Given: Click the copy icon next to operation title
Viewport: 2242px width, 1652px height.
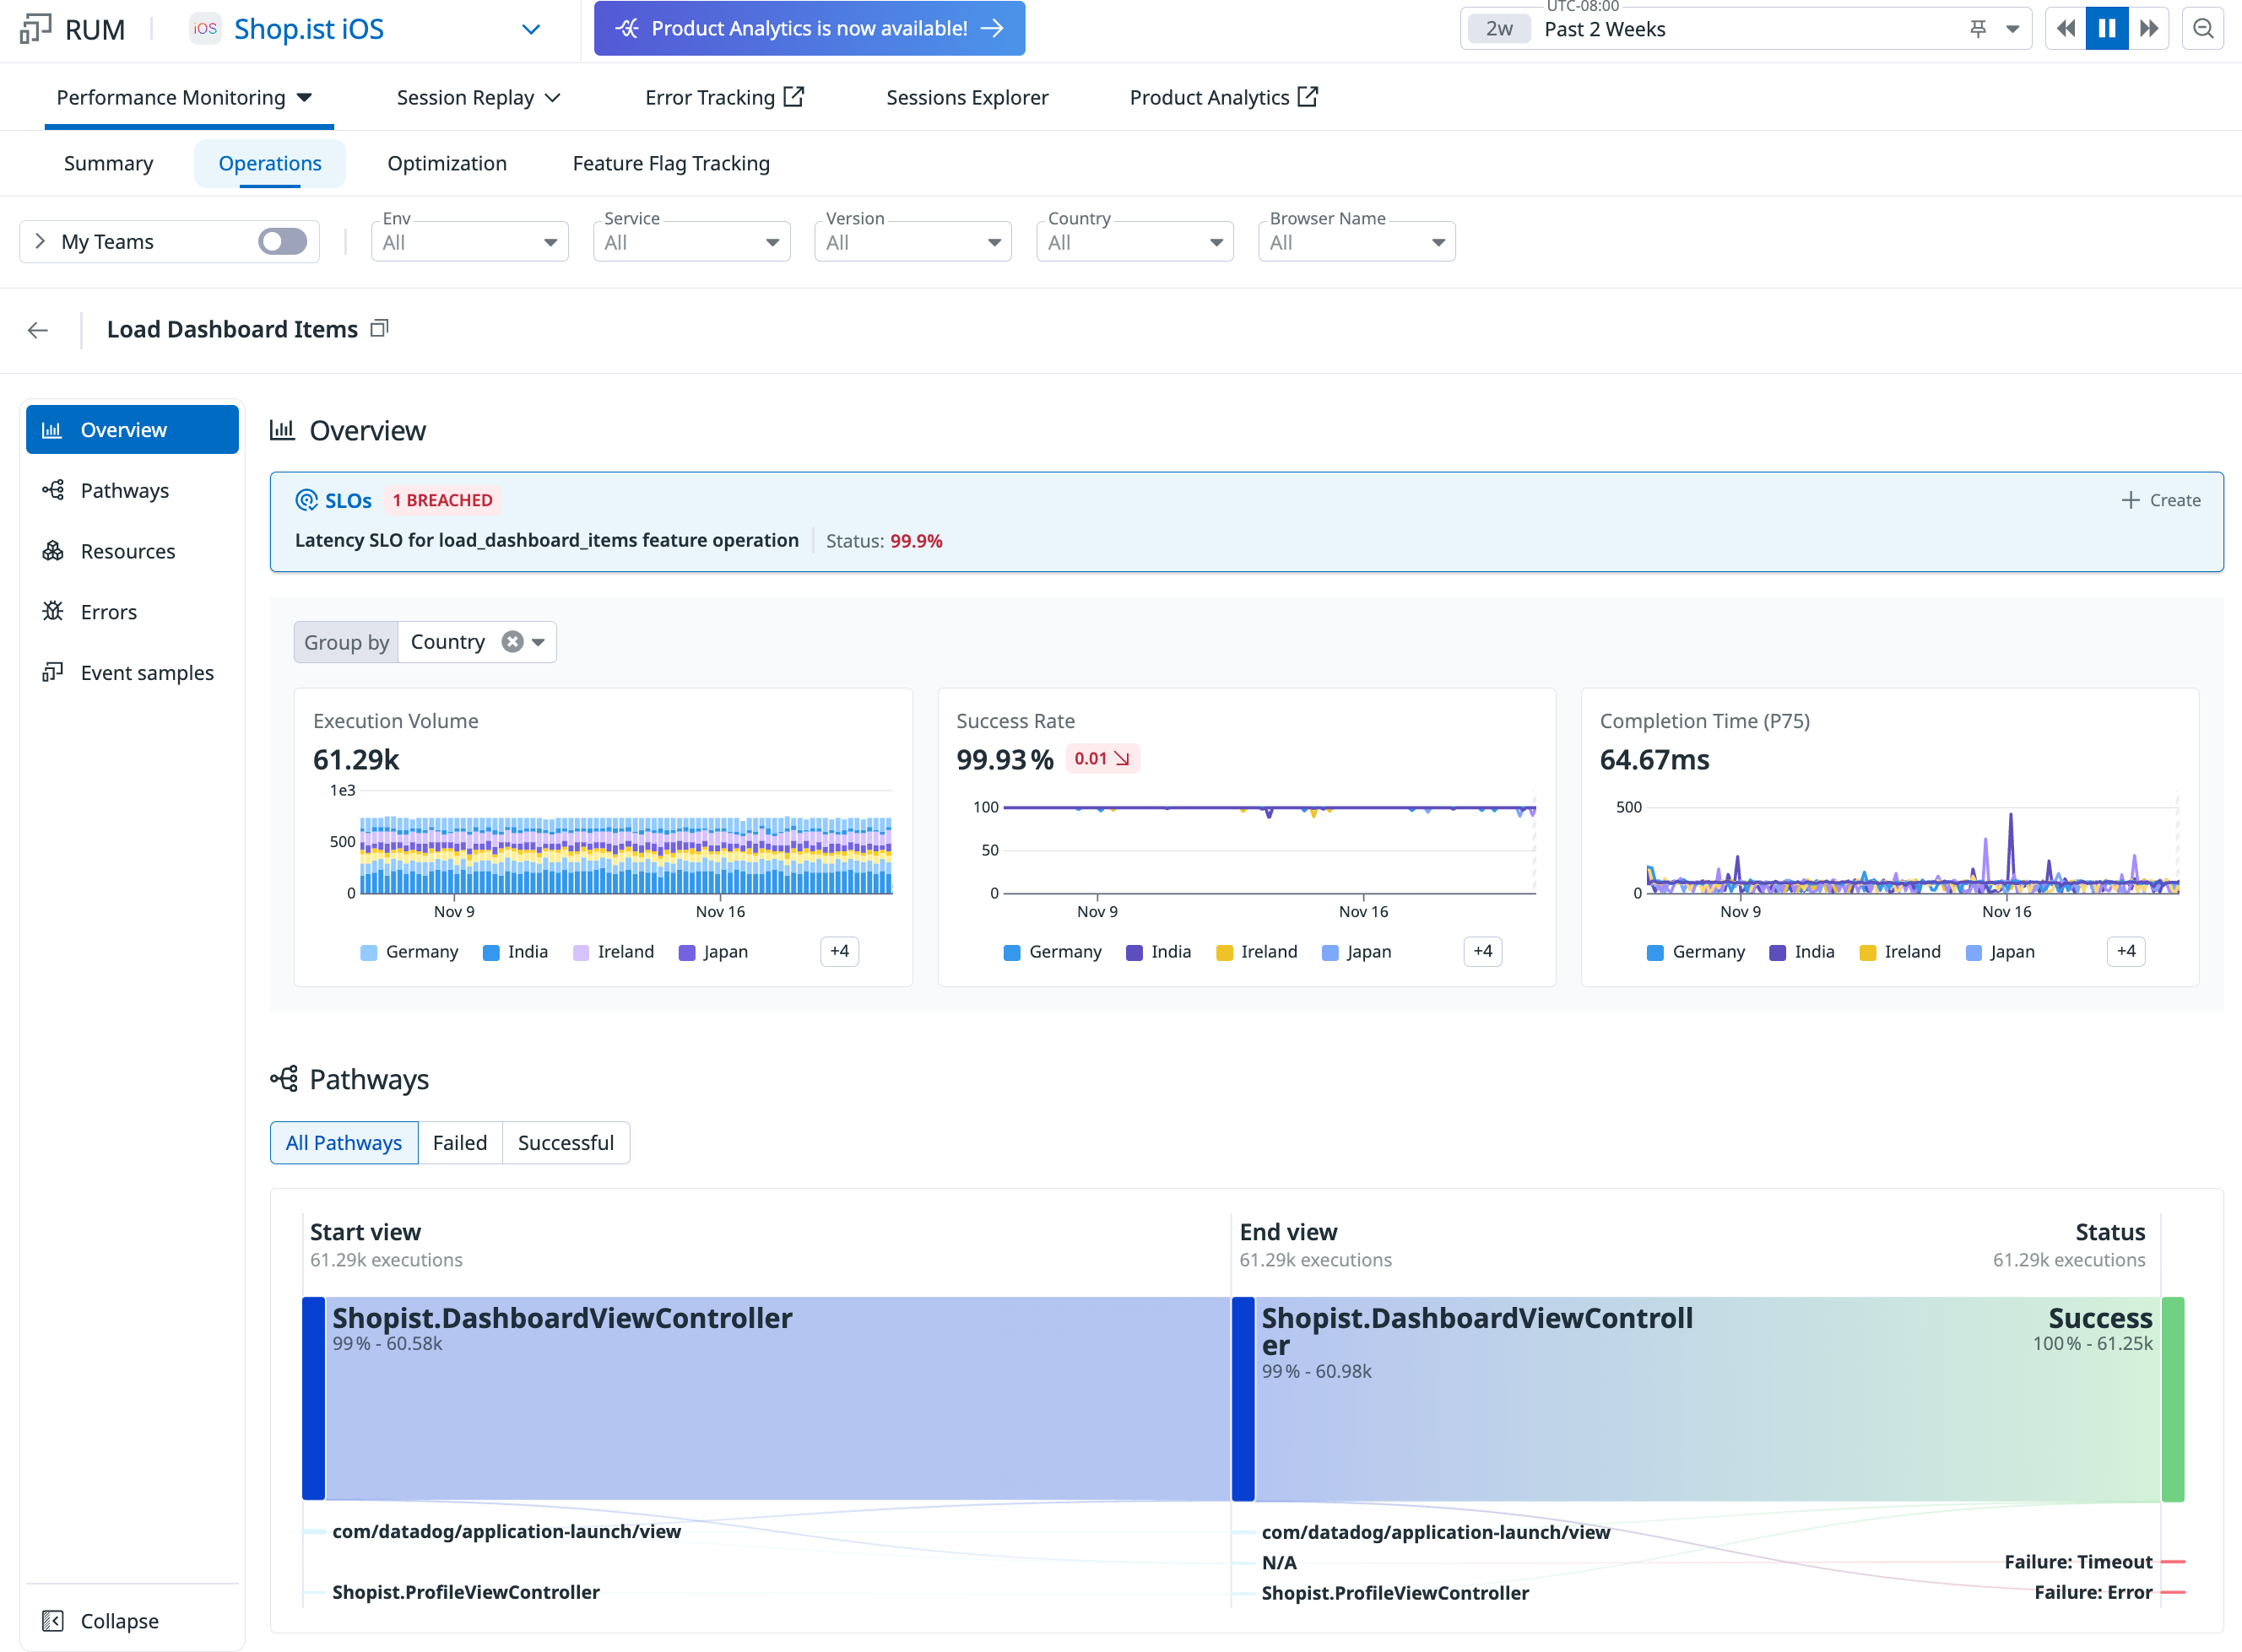Looking at the screenshot, I should click(x=379, y=329).
